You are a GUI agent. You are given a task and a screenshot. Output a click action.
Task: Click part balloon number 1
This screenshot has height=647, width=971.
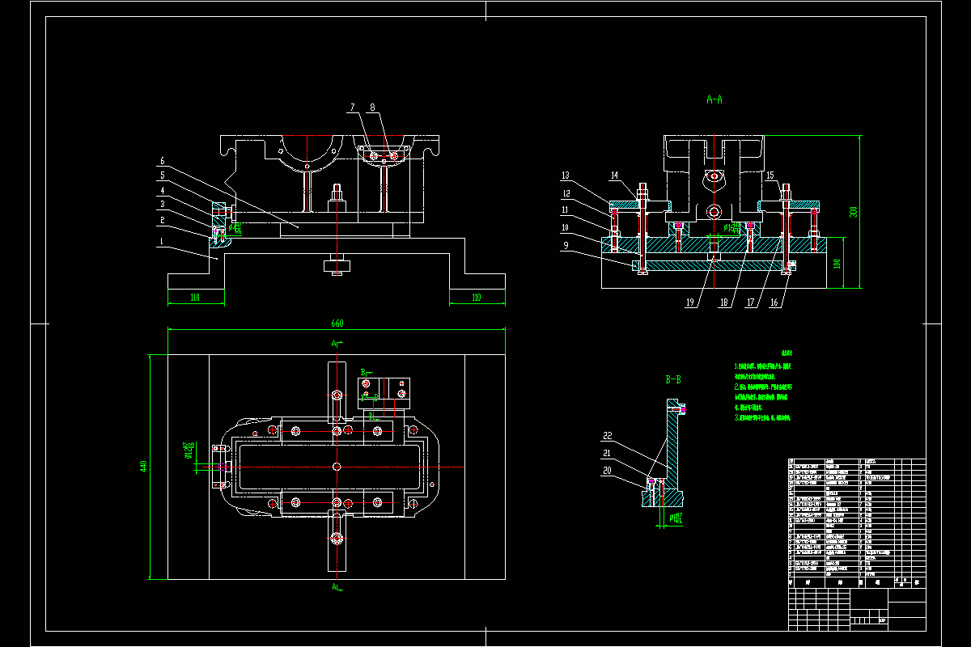[x=162, y=241]
